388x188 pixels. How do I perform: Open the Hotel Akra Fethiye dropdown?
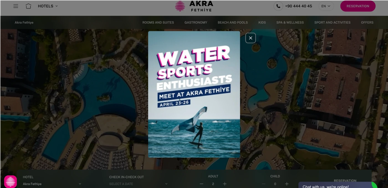coord(52,184)
